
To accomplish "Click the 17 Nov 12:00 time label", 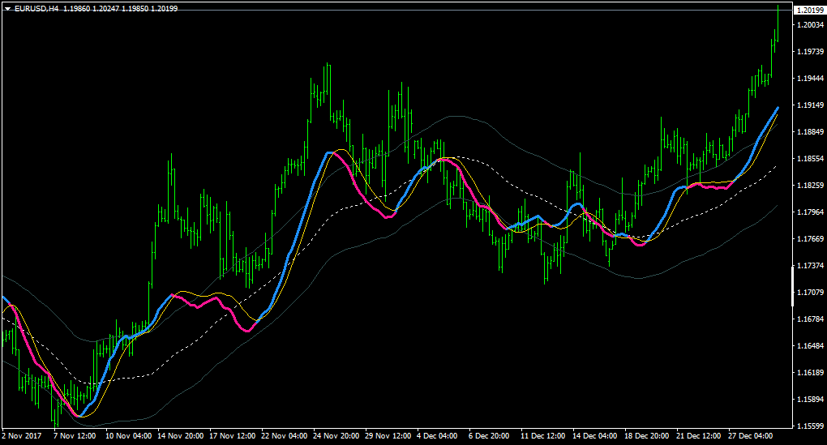I will 232,435.
